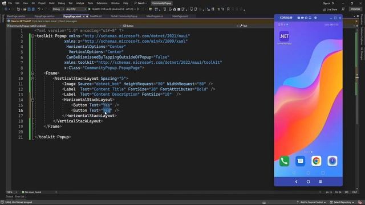Switch to the NuGet: CommunityPopup tab
This screenshot has width=365, height=205.
[124, 17]
